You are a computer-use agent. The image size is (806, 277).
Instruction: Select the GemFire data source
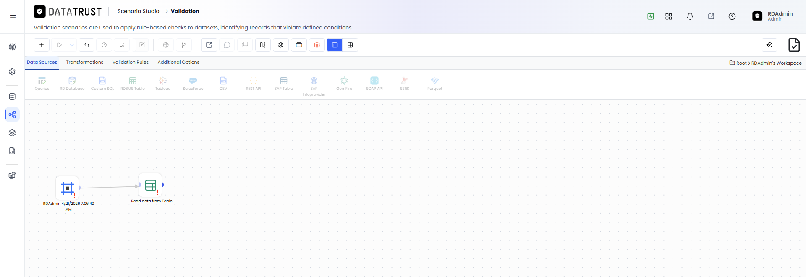click(344, 84)
